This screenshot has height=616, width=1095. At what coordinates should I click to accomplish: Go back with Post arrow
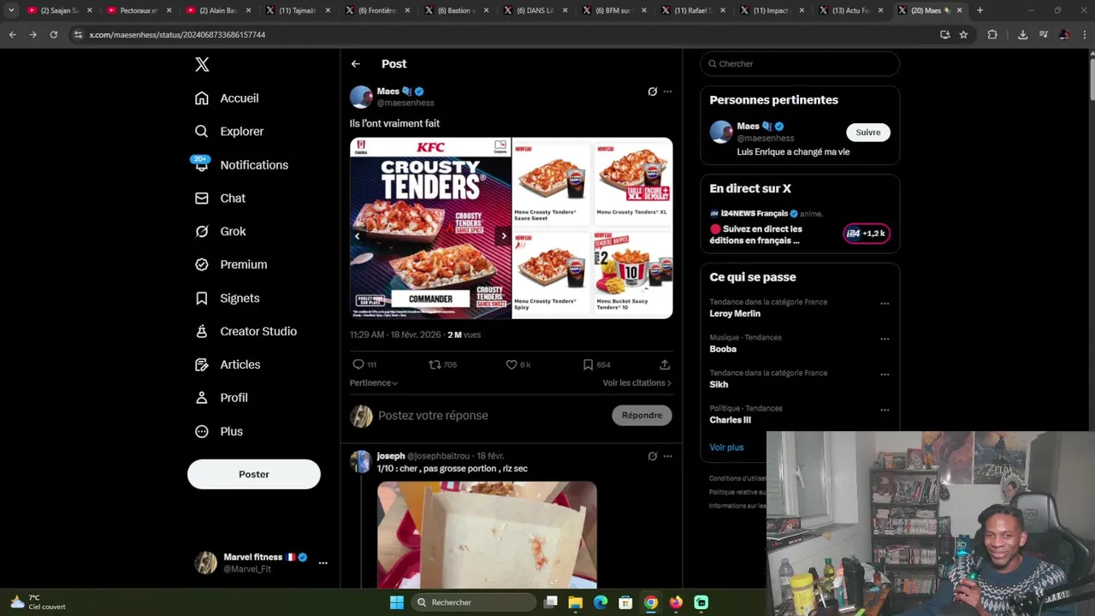click(356, 64)
